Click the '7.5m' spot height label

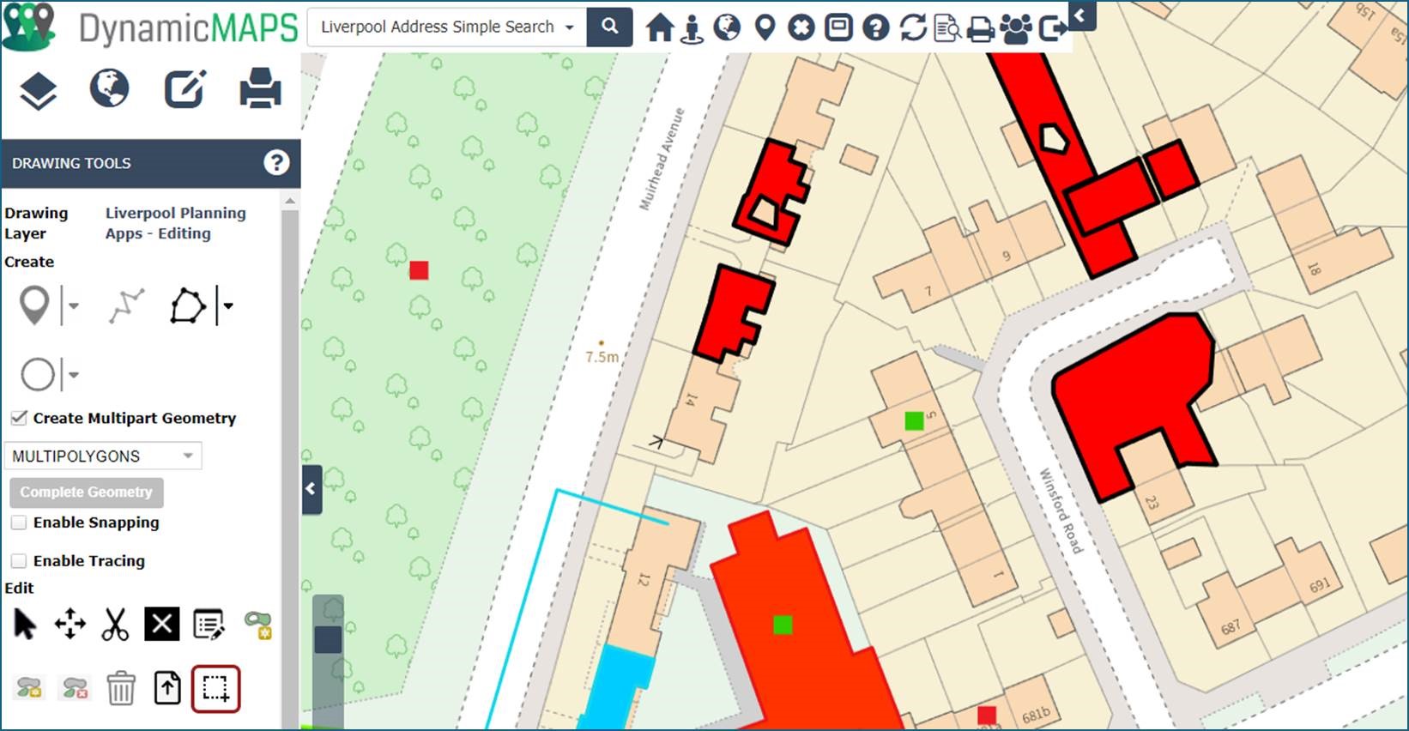click(602, 356)
